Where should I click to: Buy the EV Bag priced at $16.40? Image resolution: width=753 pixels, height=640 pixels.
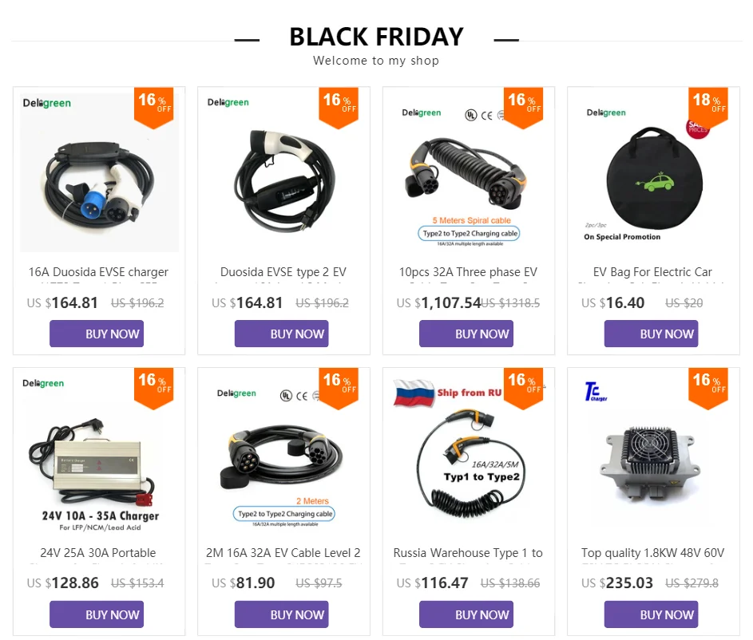(x=652, y=334)
